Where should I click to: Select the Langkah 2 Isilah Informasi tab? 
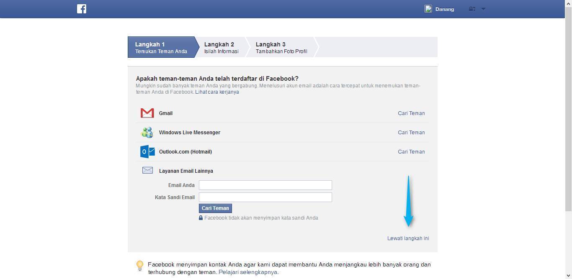221,47
